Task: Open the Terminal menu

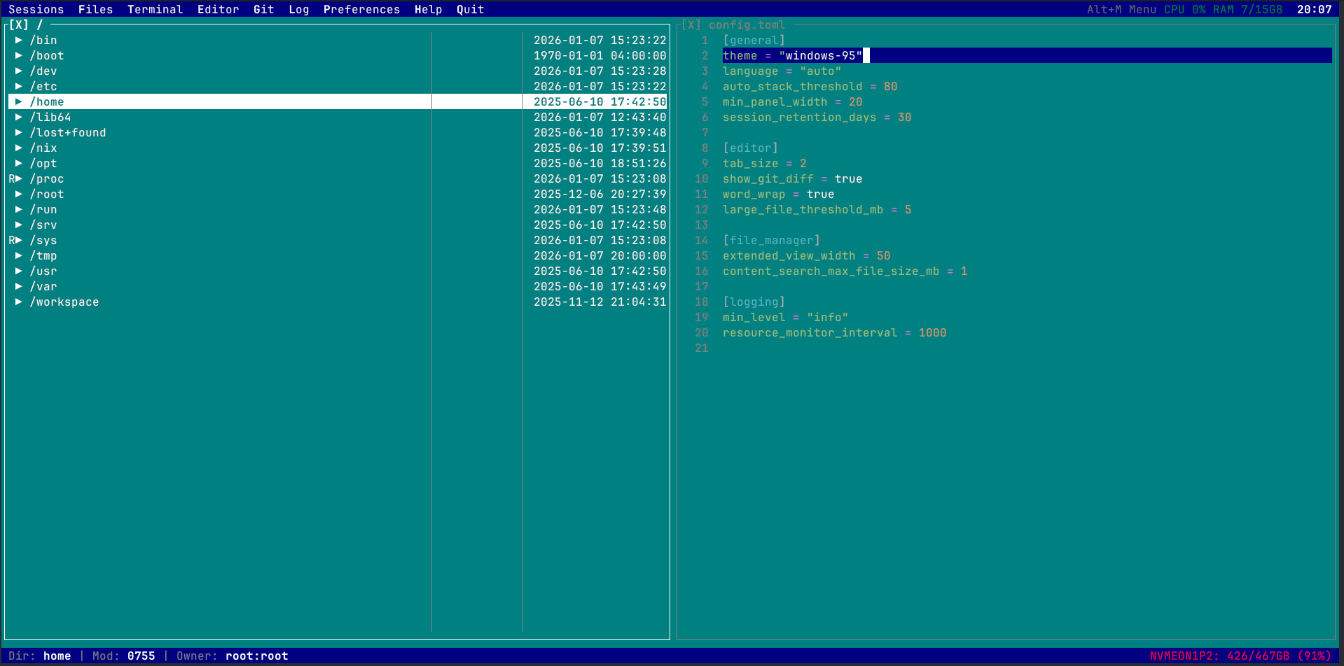Action: point(155,9)
